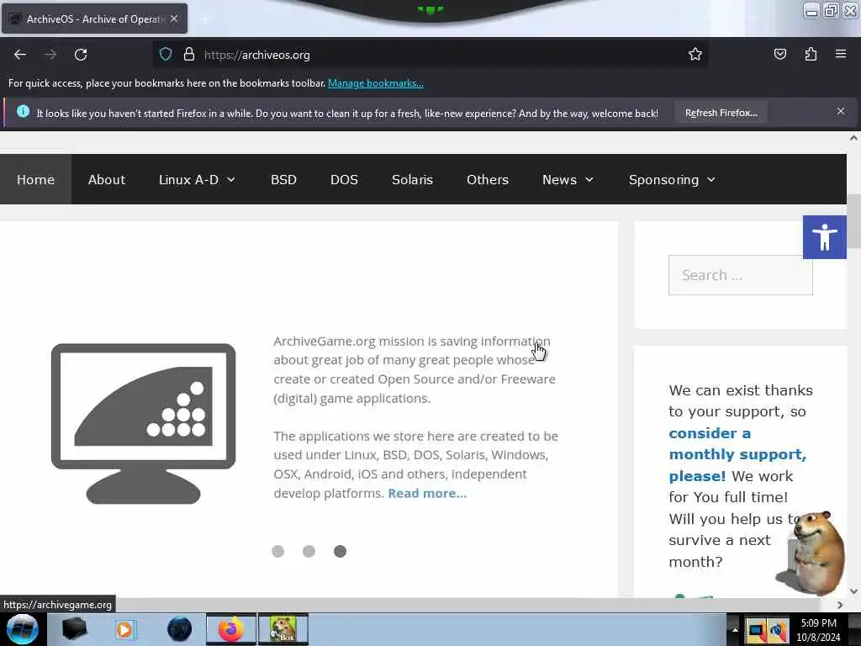Viewport: 861px width, 646px height.
Task: Close the ArchiveOS browser tab
Action: [x=174, y=19]
